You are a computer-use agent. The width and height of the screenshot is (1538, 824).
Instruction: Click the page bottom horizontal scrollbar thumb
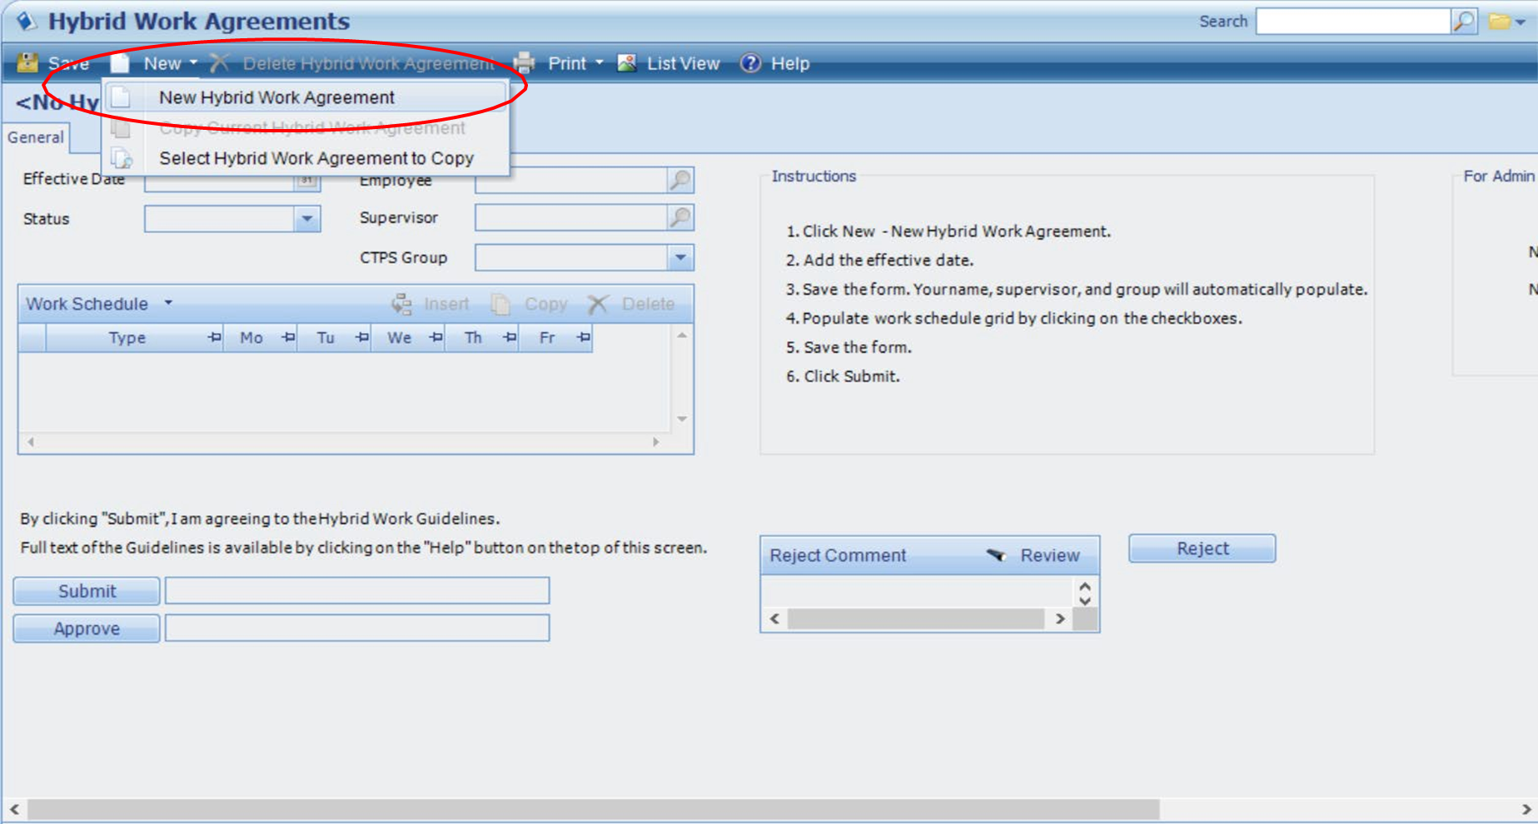(593, 809)
